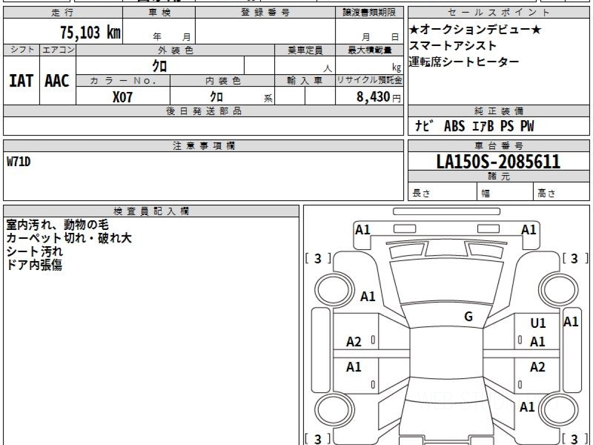Click the inspector note 室内汚れ、動物の毛

click(57, 225)
